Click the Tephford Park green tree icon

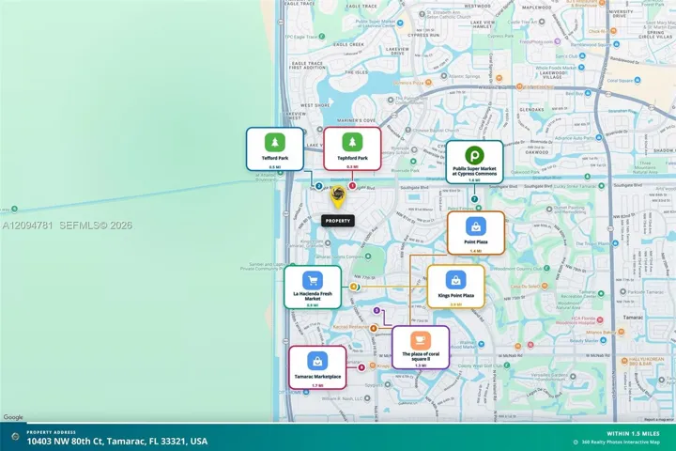[x=352, y=142]
